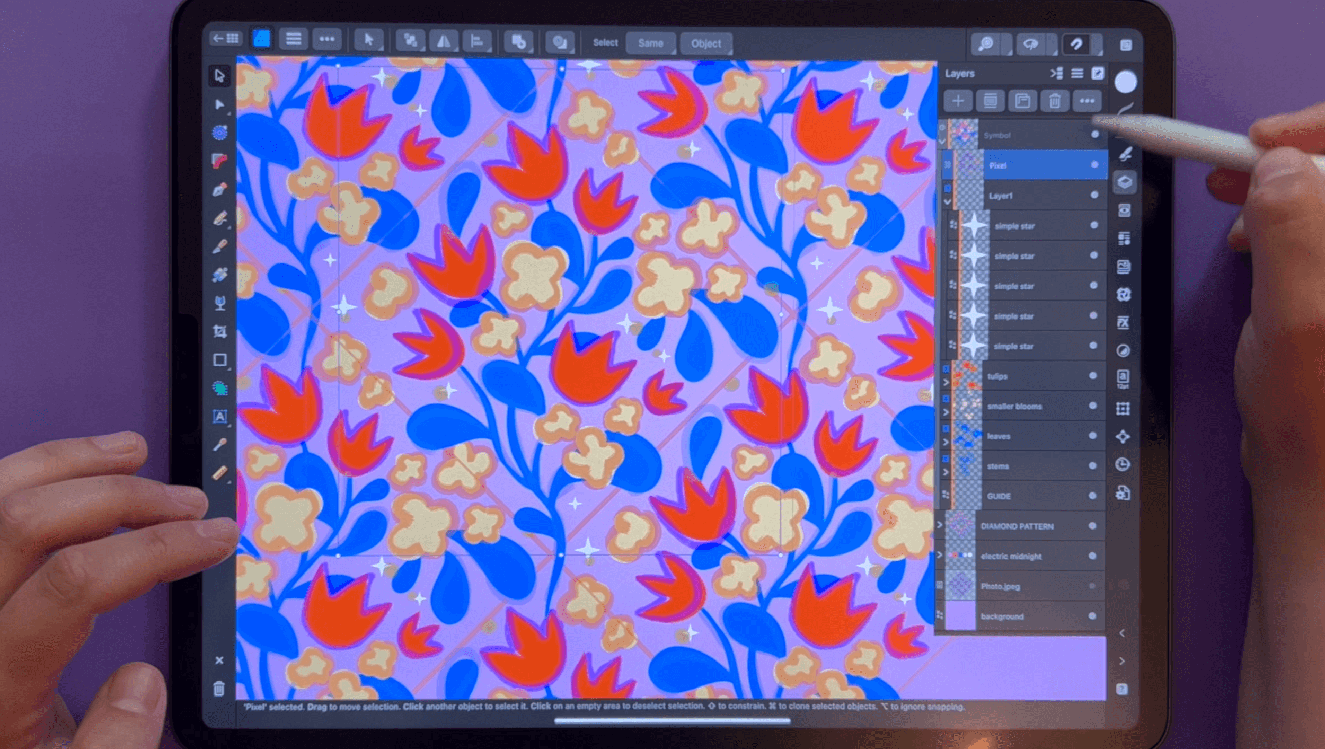The image size is (1325, 749).
Task: Expand the leaves layer group
Action: point(946,442)
